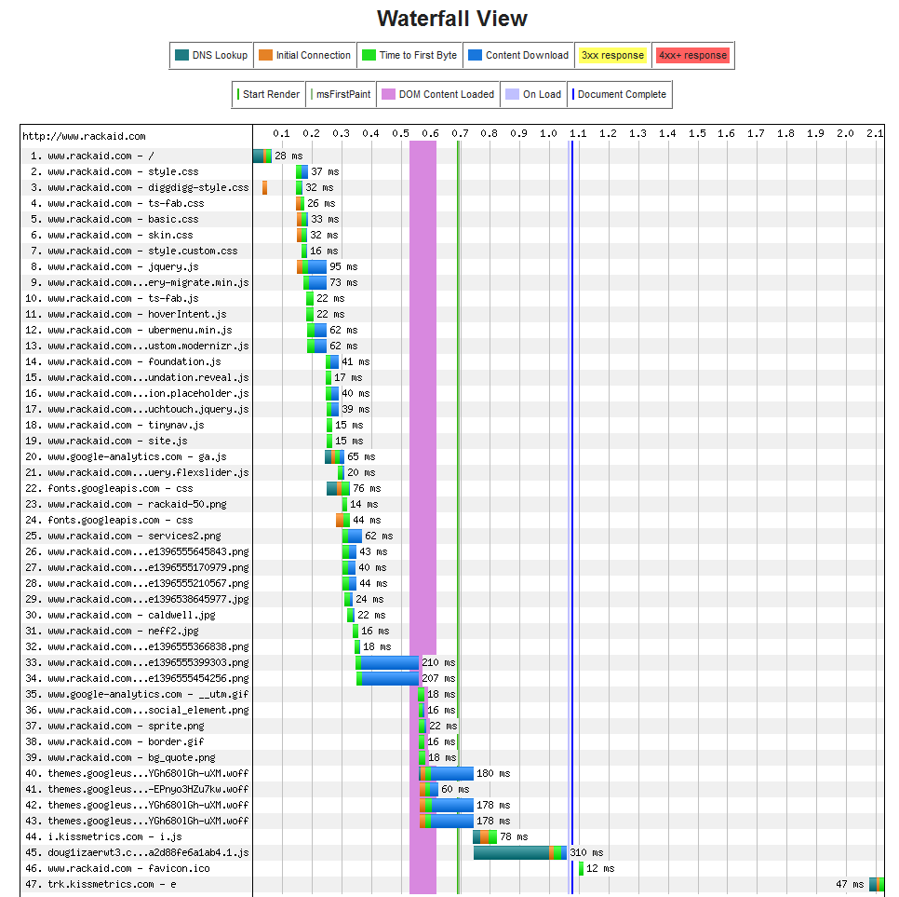Screen dimensions: 899x897
Task: Click the http://www.rackaid.com header URL
Action: tap(84, 136)
